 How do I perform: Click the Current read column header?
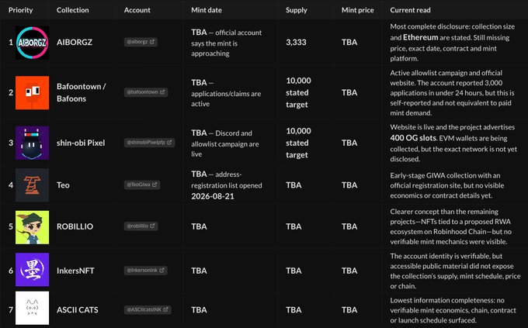click(x=410, y=10)
